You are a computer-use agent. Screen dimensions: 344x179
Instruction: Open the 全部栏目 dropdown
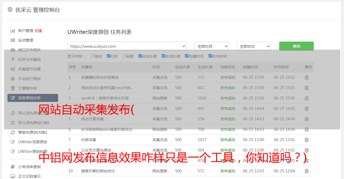pos(212,46)
